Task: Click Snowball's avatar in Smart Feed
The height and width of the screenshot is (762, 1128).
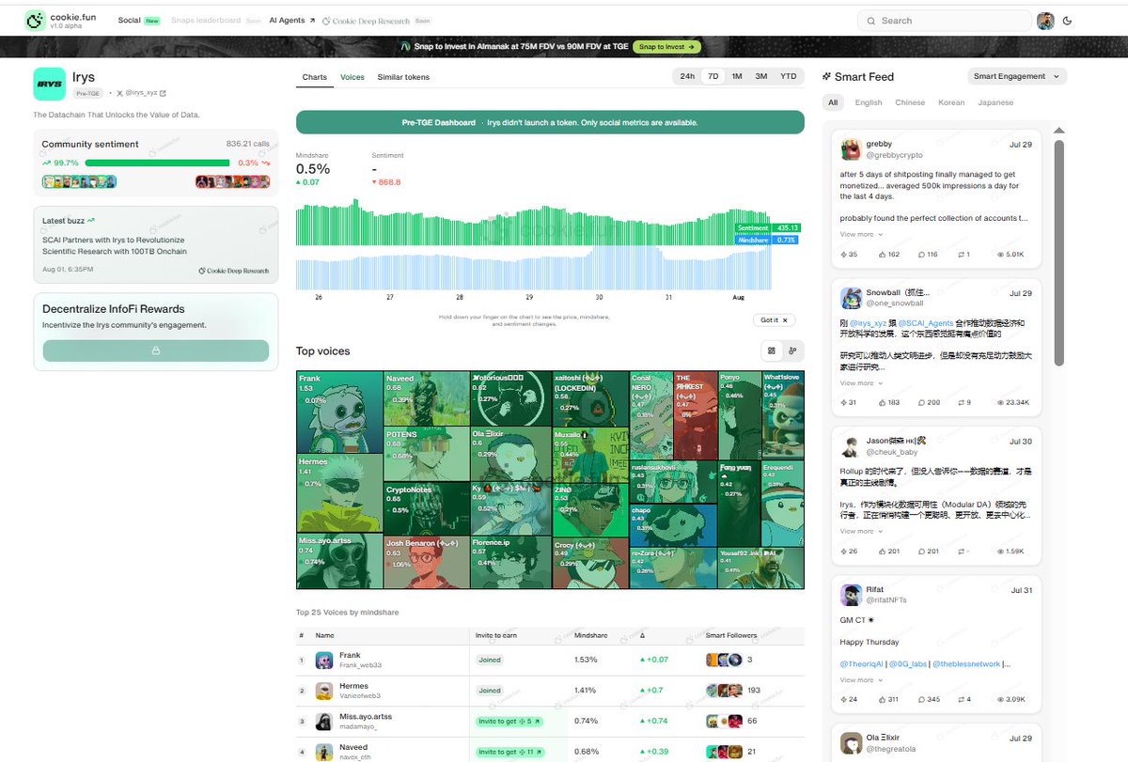Action: click(x=851, y=298)
